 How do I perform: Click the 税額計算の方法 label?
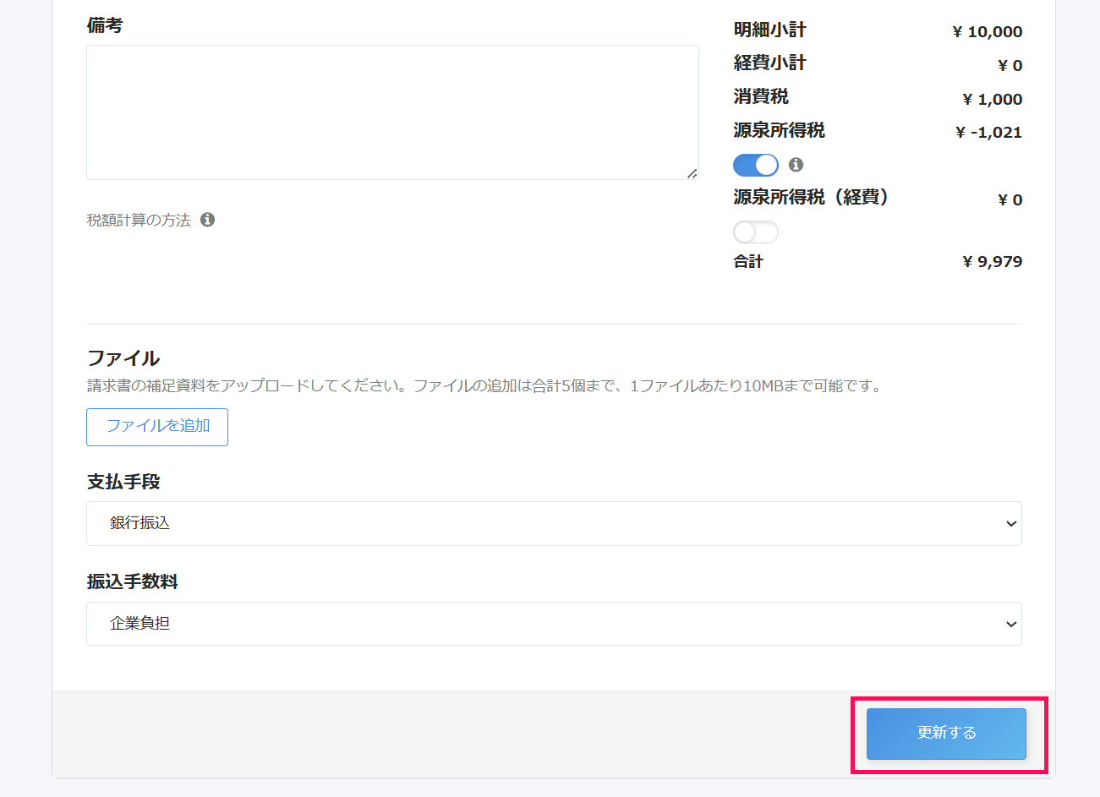click(139, 221)
